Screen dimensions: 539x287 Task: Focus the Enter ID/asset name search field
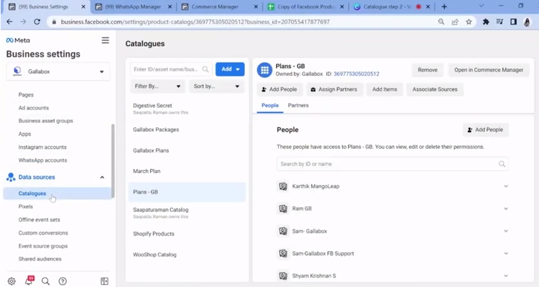click(171, 69)
